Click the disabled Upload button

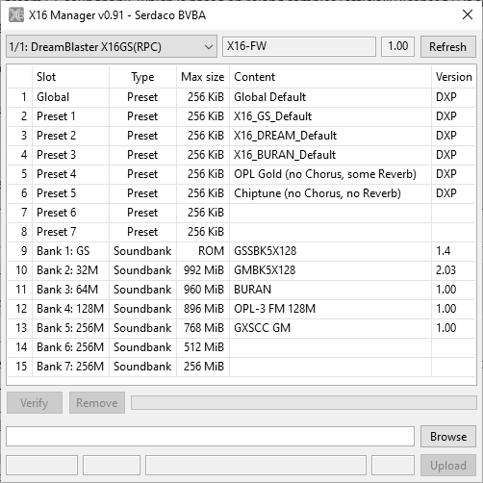(x=448, y=466)
